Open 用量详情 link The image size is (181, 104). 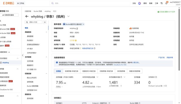[170, 57]
